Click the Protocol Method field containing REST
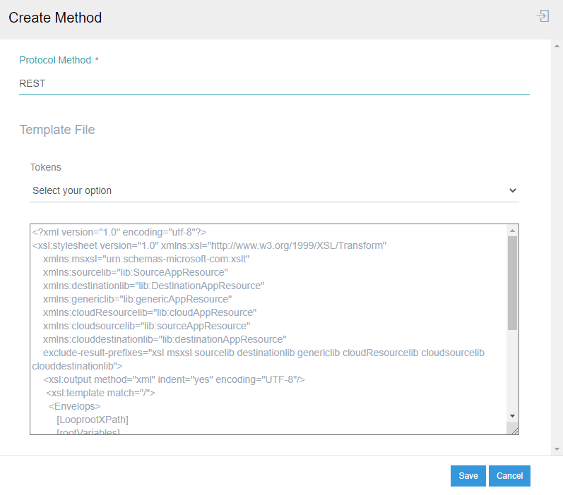 (x=274, y=83)
